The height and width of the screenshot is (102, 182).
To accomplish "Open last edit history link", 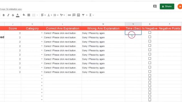I will coord(11,9).
